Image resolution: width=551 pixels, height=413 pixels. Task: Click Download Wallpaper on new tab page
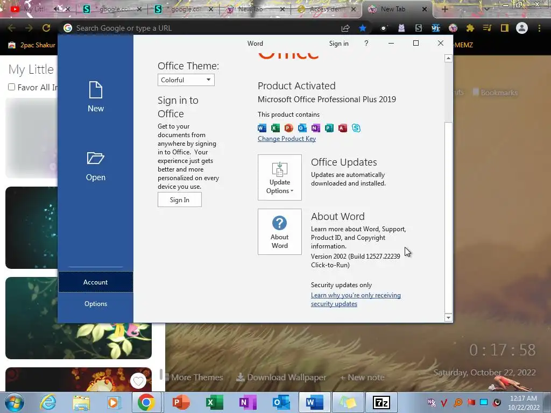click(281, 377)
